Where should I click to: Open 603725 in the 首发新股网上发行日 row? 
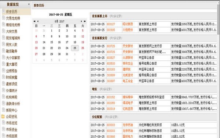111,46
